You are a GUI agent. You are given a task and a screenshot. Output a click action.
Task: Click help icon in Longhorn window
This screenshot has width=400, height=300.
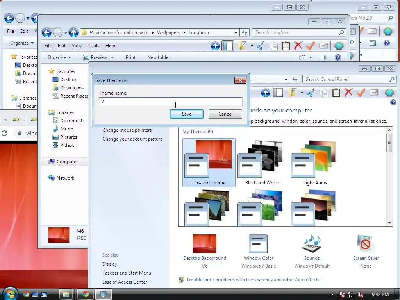337,57
